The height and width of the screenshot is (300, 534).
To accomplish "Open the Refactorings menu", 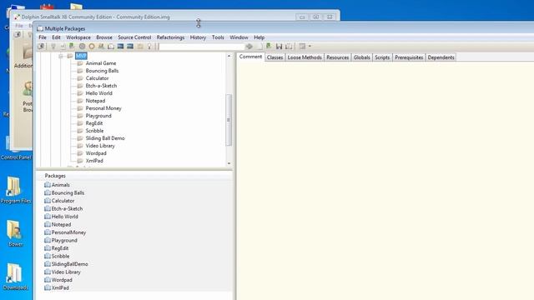I will tap(170, 37).
